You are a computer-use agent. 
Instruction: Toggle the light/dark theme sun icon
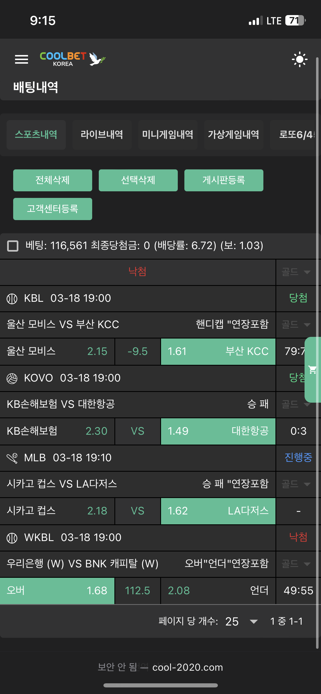[x=299, y=59]
